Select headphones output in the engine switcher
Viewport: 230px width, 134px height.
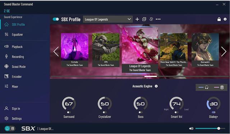pos(204,88)
